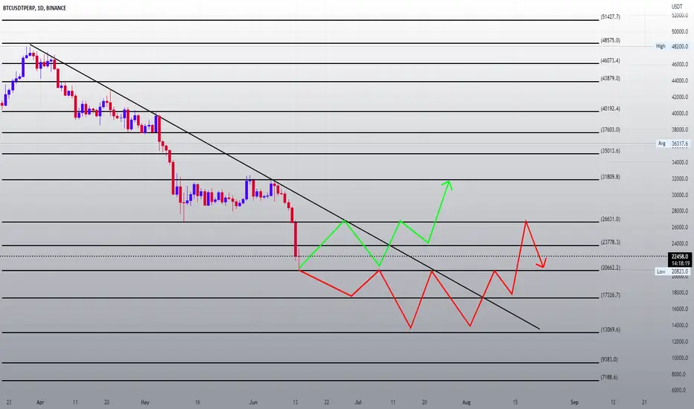This screenshot has height=409, width=694.
Task: Click the Apr label on time axis
Action: 40,402
